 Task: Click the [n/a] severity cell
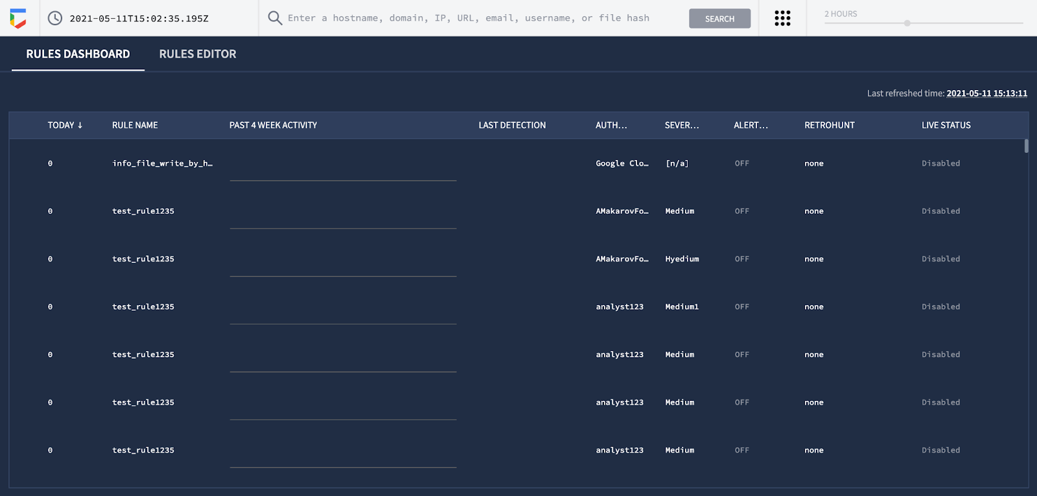677,163
